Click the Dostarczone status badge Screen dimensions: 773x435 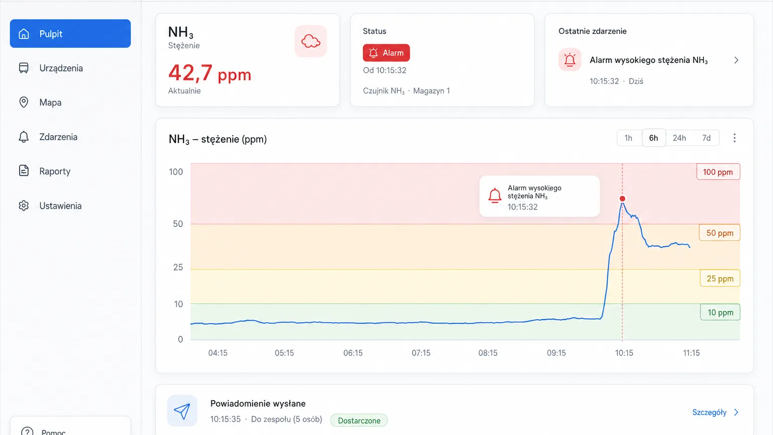click(359, 420)
